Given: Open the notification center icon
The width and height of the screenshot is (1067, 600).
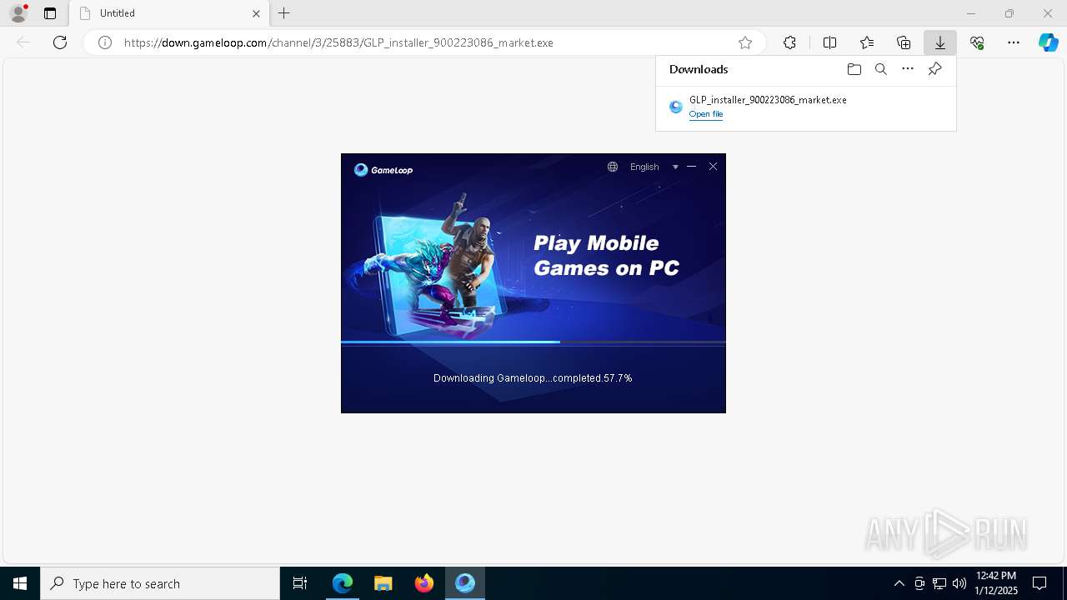Looking at the screenshot, I should click(1039, 583).
